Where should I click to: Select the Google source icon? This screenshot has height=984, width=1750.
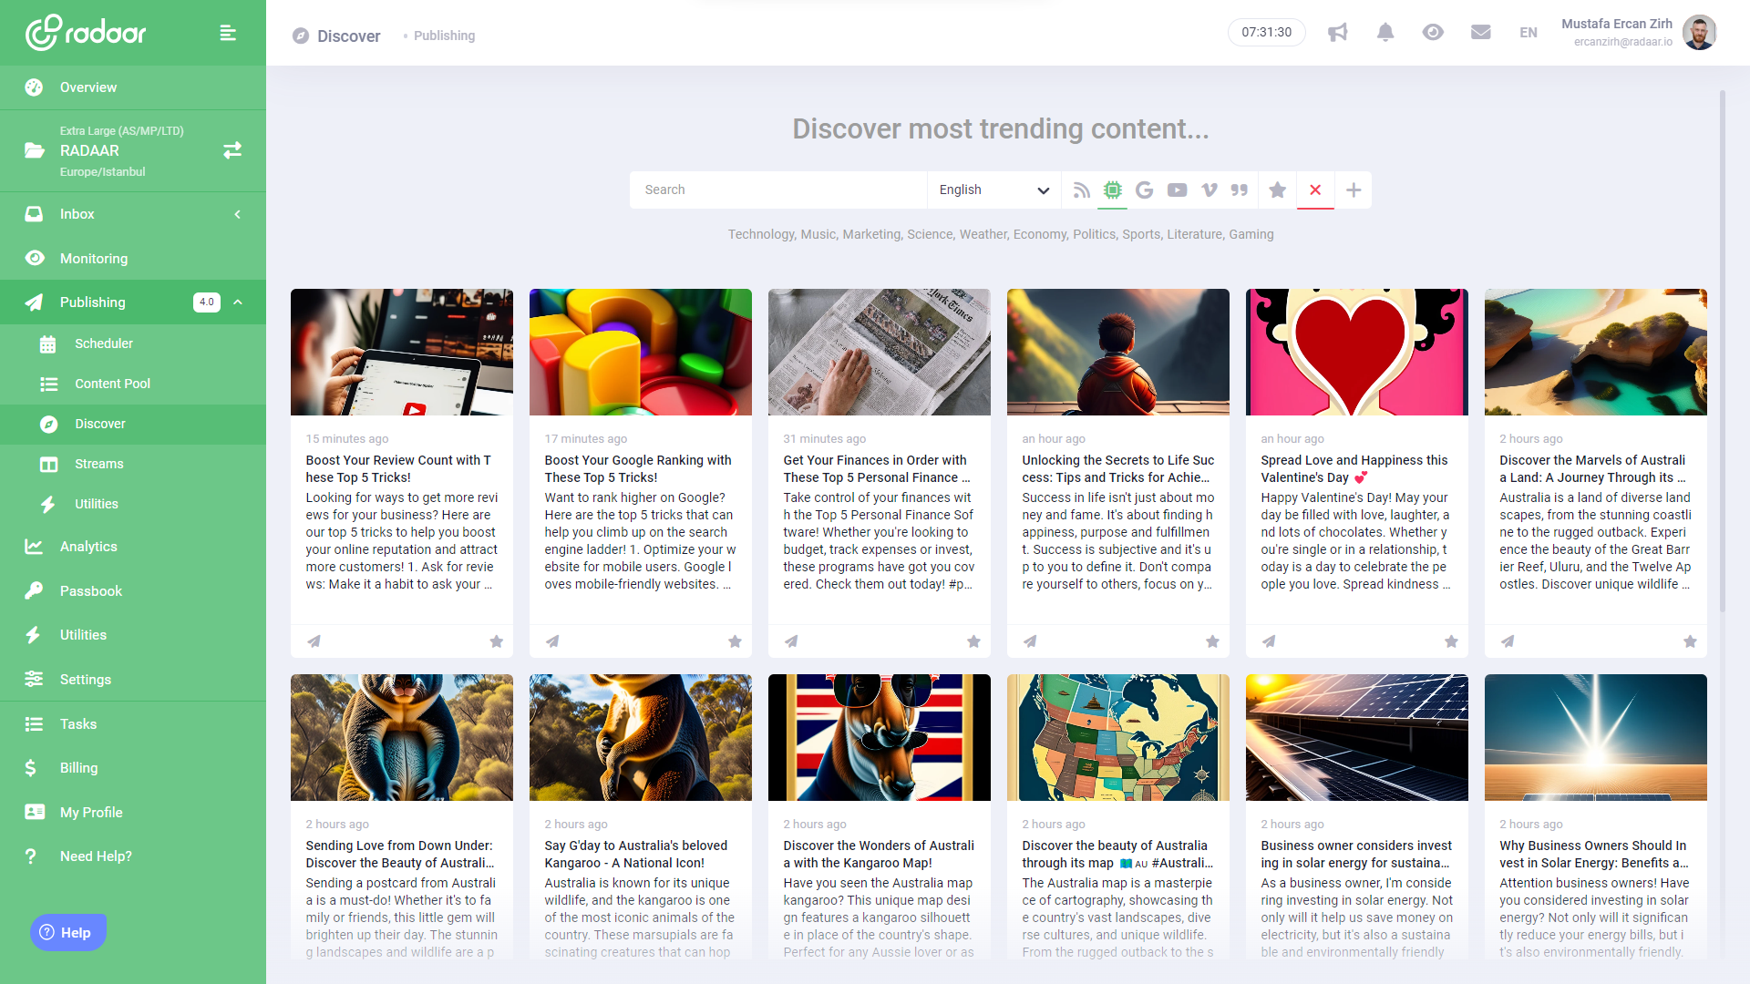pyautogui.click(x=1145, y=190)
